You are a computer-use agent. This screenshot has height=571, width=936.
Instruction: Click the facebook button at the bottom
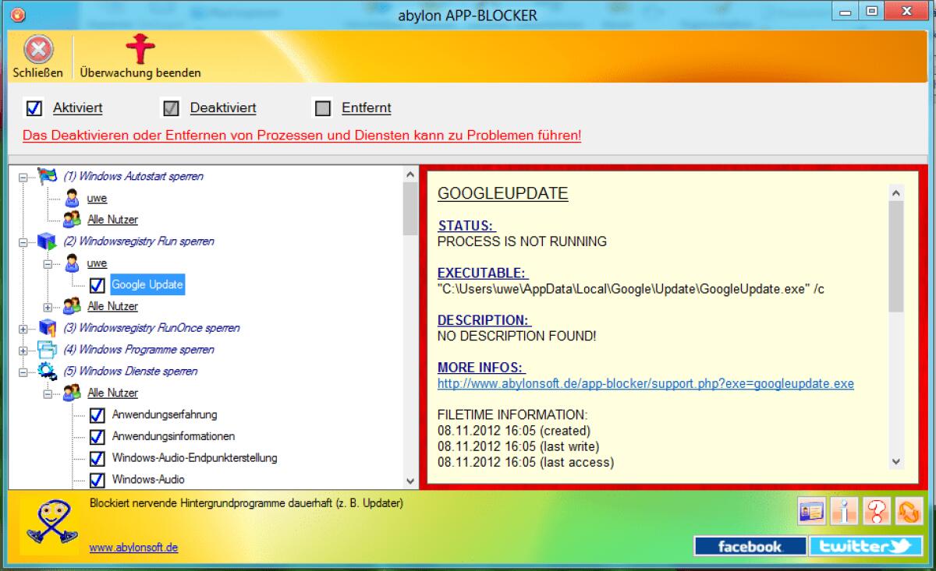click(750, 546)
